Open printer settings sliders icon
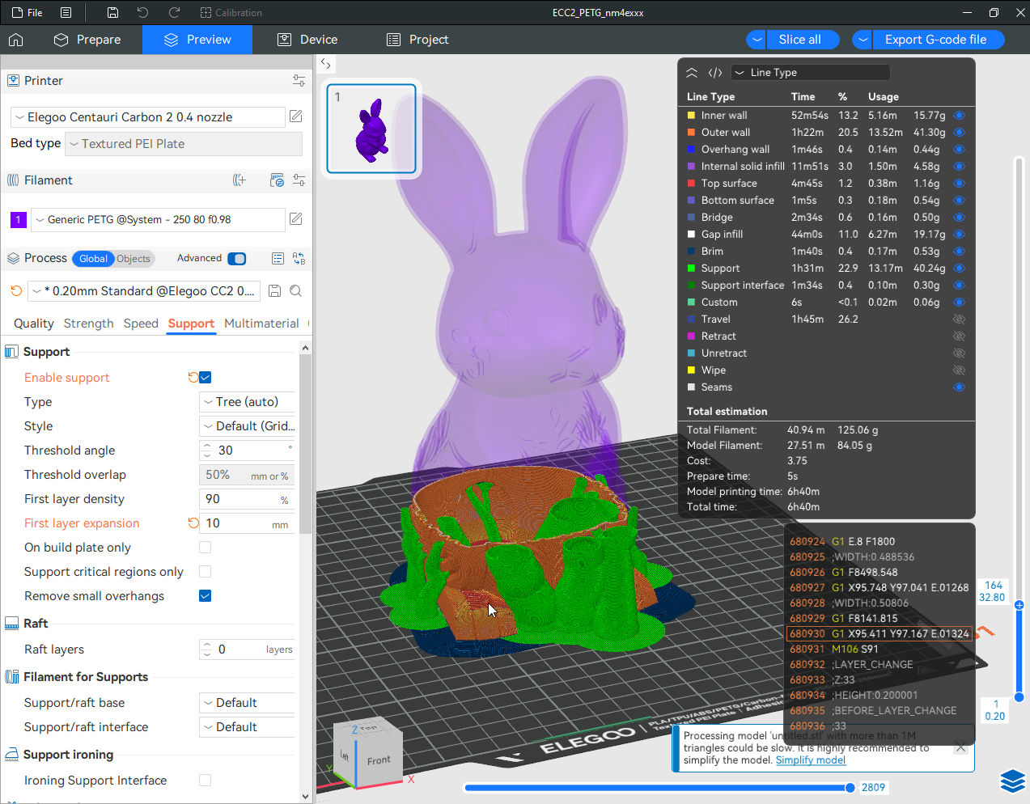The height and width of the screenshot is (804, 1030). pos(299,81)
